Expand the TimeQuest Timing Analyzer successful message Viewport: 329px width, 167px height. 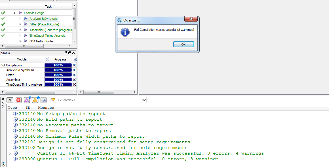point(10,153)
